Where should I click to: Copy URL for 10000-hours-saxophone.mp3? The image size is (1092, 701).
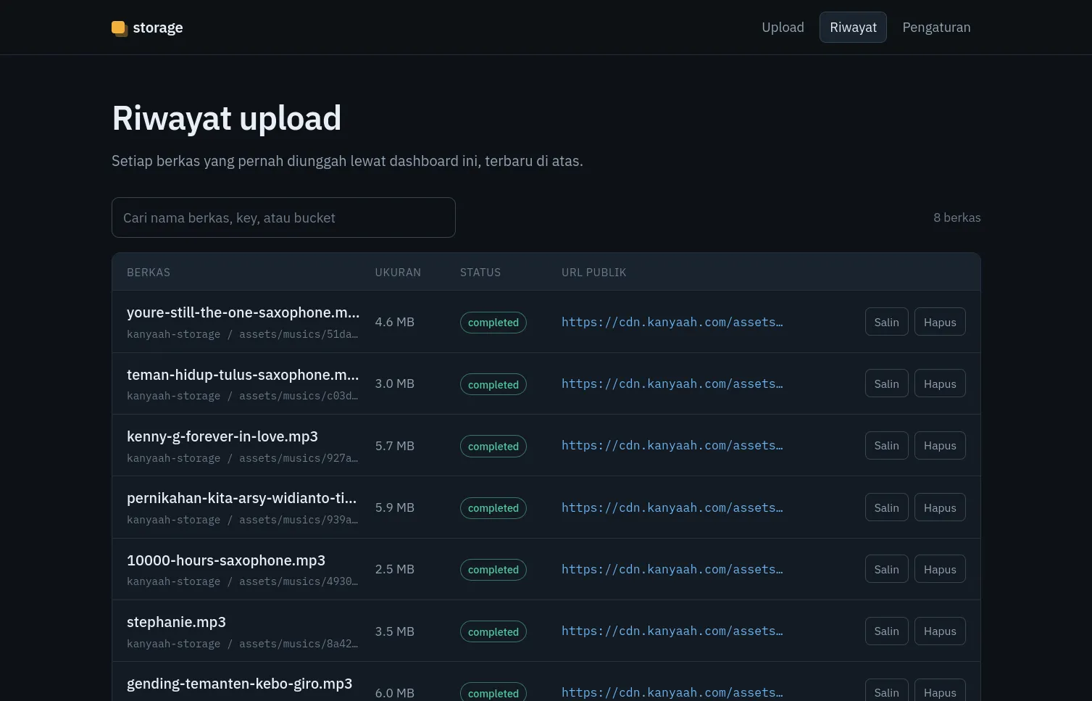[x=886, y=569]
